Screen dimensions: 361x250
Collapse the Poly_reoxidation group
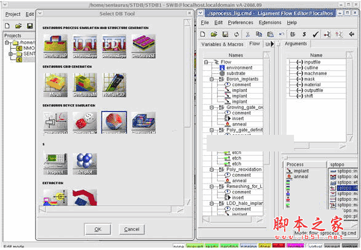[x=212, y=169]
